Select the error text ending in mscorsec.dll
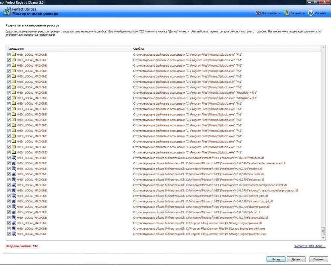 pyautogui.click(x=199, y=180)
